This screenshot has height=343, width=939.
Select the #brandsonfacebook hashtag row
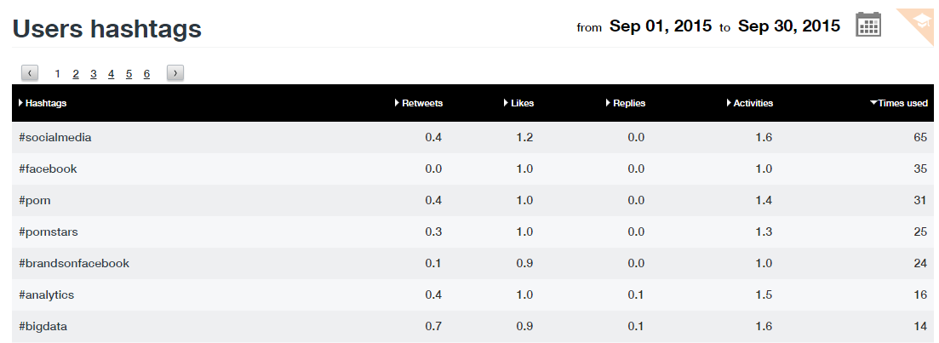73,263
